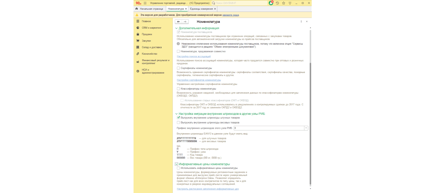Screen dimensions: 445x193
Task: Click the Продажи shopping bag icon
Action: (x=138, y=34)
